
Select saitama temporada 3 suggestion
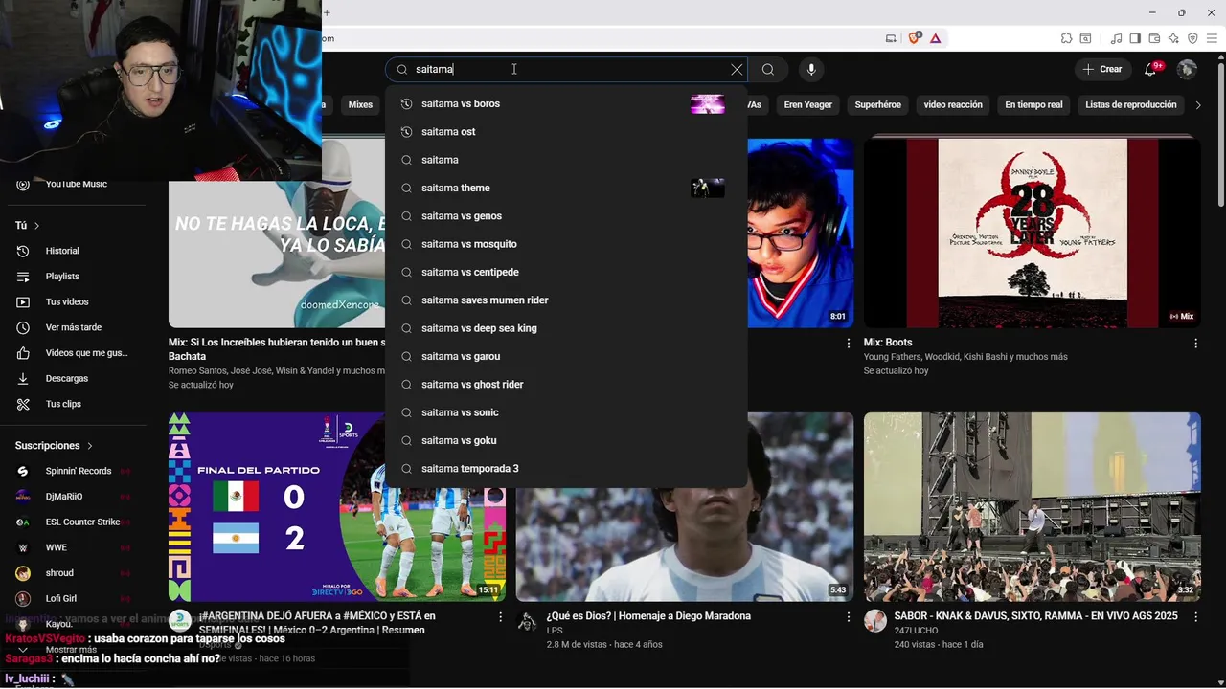pyautogui.click(x=566, y=469)
